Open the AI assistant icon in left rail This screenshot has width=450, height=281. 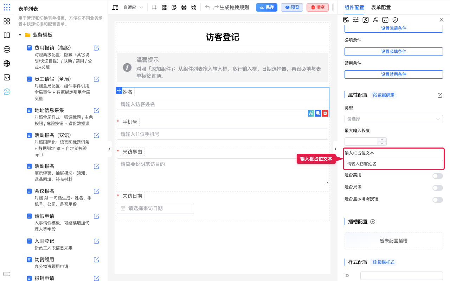7,92
